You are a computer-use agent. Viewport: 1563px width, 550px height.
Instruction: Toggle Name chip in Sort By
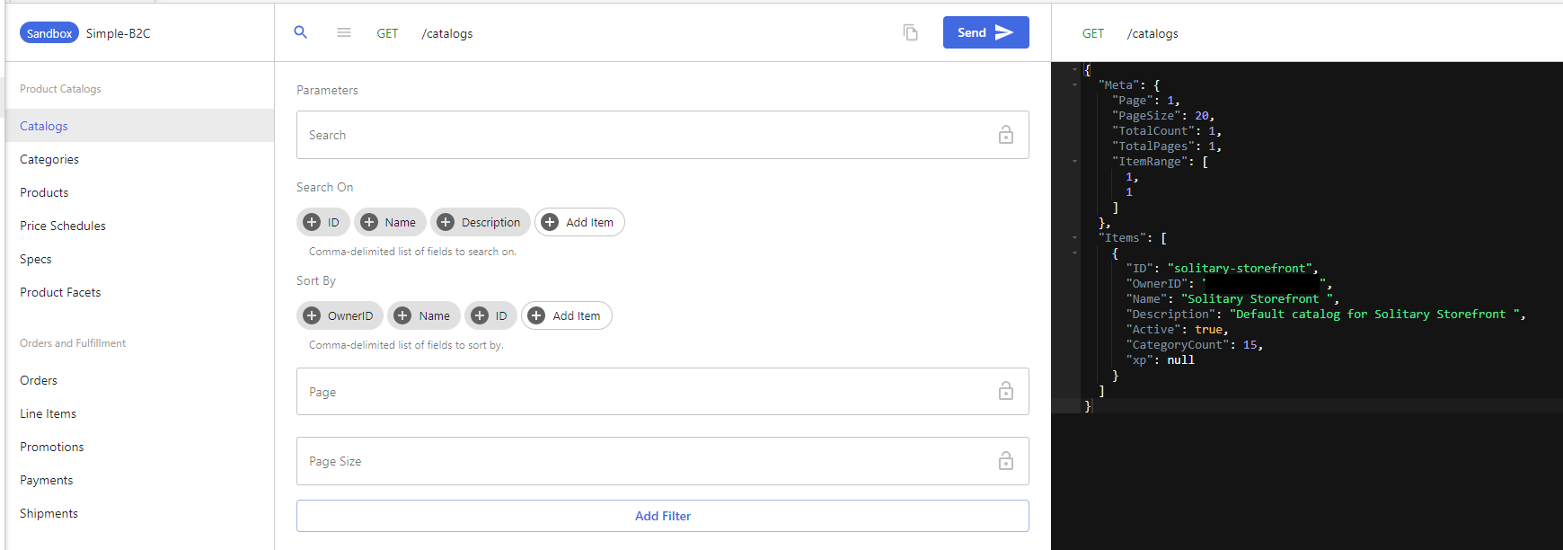[x=423, y=315]
